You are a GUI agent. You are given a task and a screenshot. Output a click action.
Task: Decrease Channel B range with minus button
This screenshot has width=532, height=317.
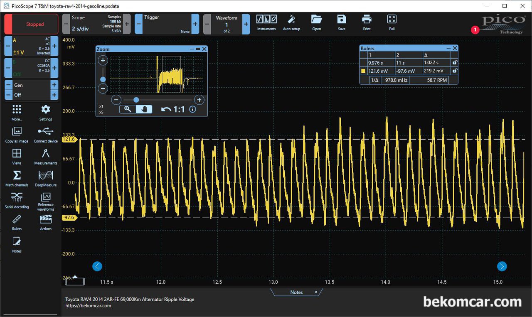click(8, 68)
